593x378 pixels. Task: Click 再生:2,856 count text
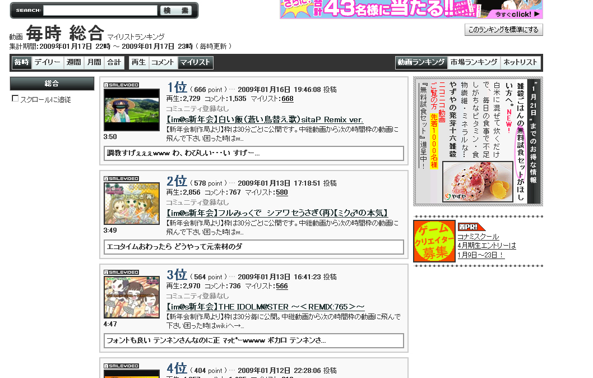183,192
